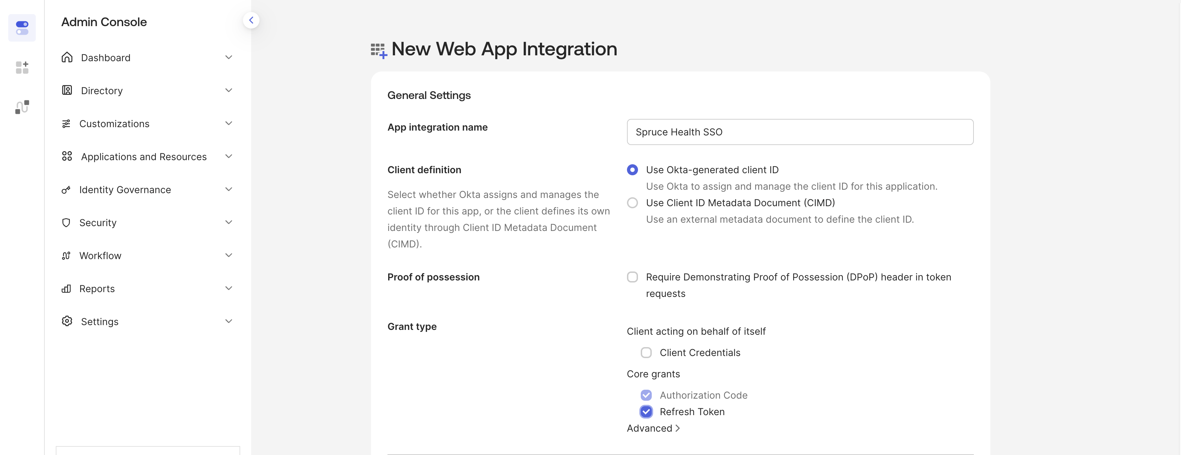
Task: Click the Directory contact-book icon
Action: pos(67,90)
